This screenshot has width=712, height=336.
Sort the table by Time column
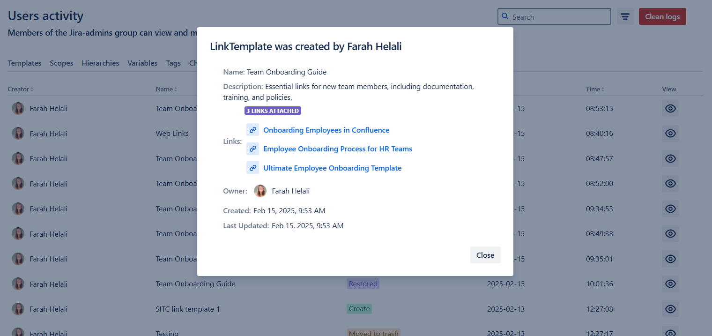[x=594, y=89]
